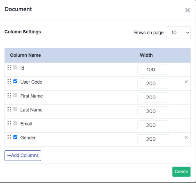Click the Add Columns button

[23, 156]
